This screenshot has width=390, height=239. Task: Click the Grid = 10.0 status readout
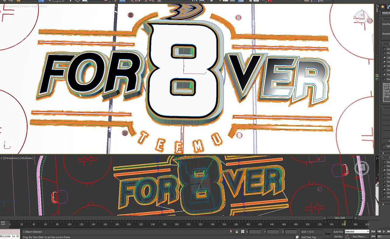coord(312,232)
